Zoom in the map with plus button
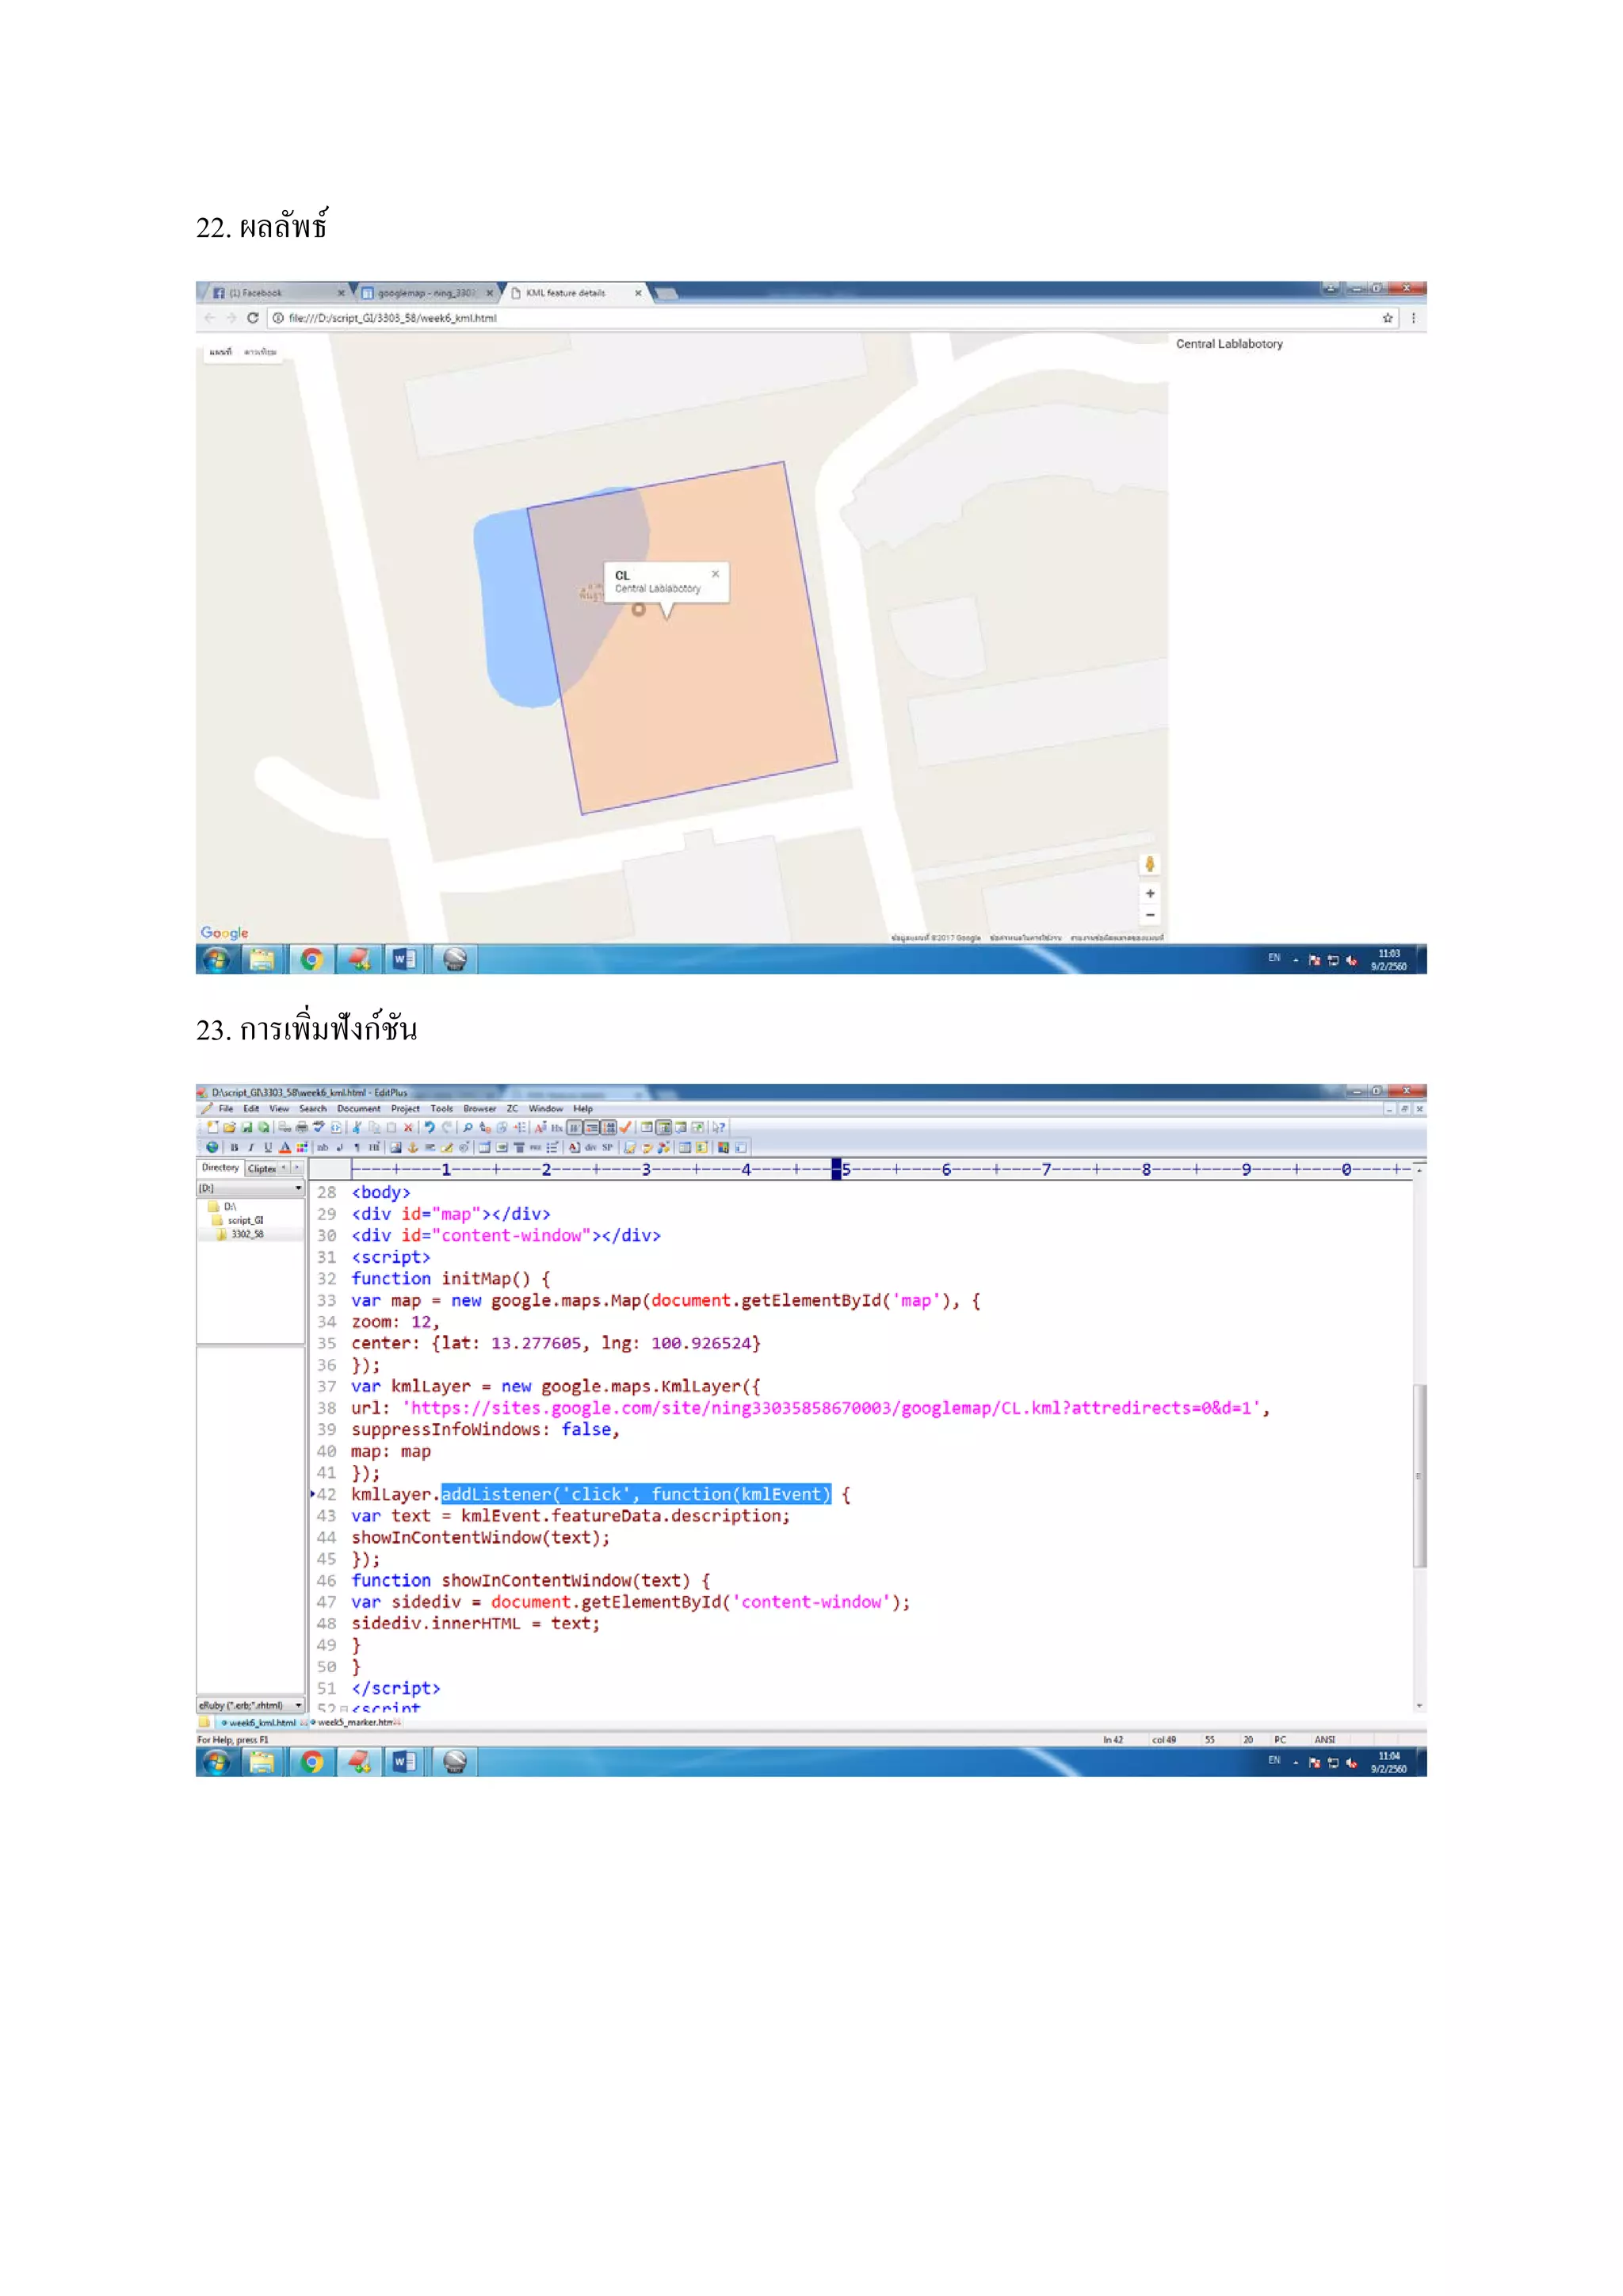Viewport: 1623px width, 2296px height. point(1151,893)
